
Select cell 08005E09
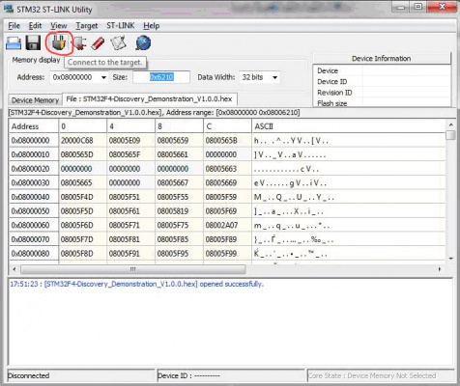click(x=130, y=141)
